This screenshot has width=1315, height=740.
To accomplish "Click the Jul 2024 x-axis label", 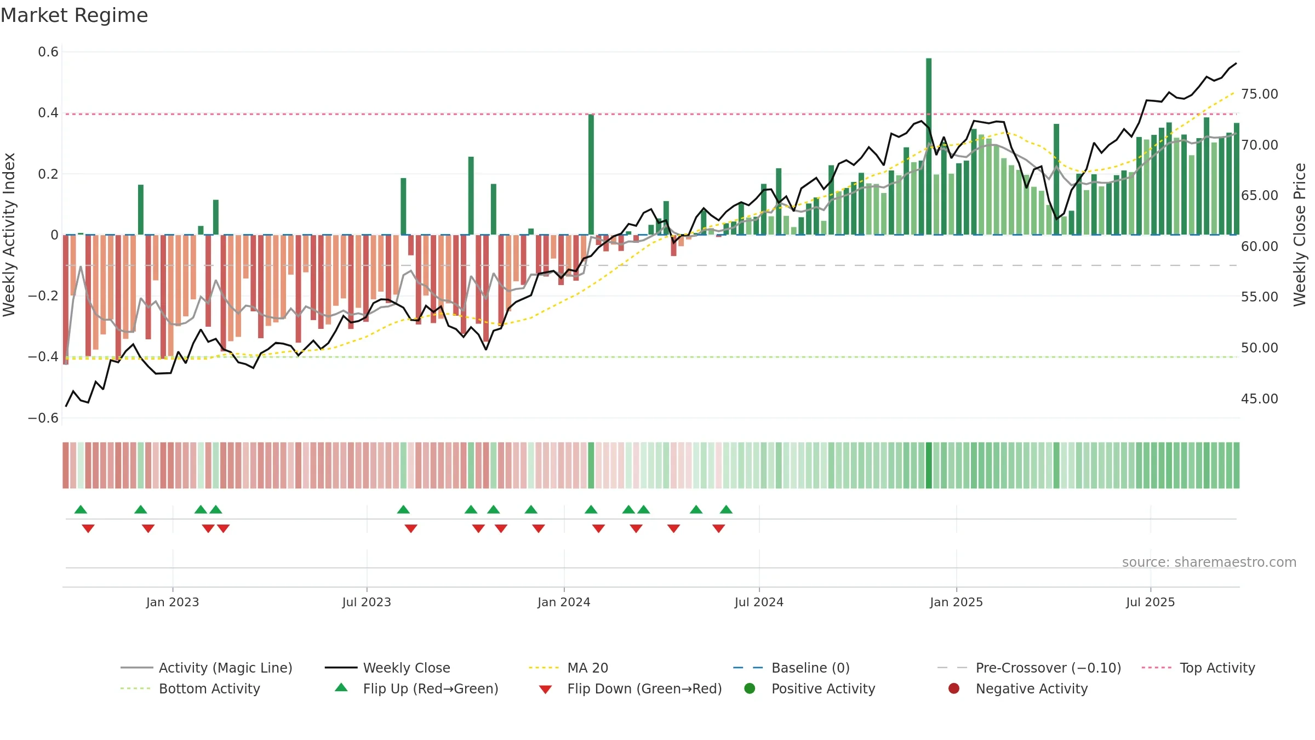I will (x=759, y=602).
